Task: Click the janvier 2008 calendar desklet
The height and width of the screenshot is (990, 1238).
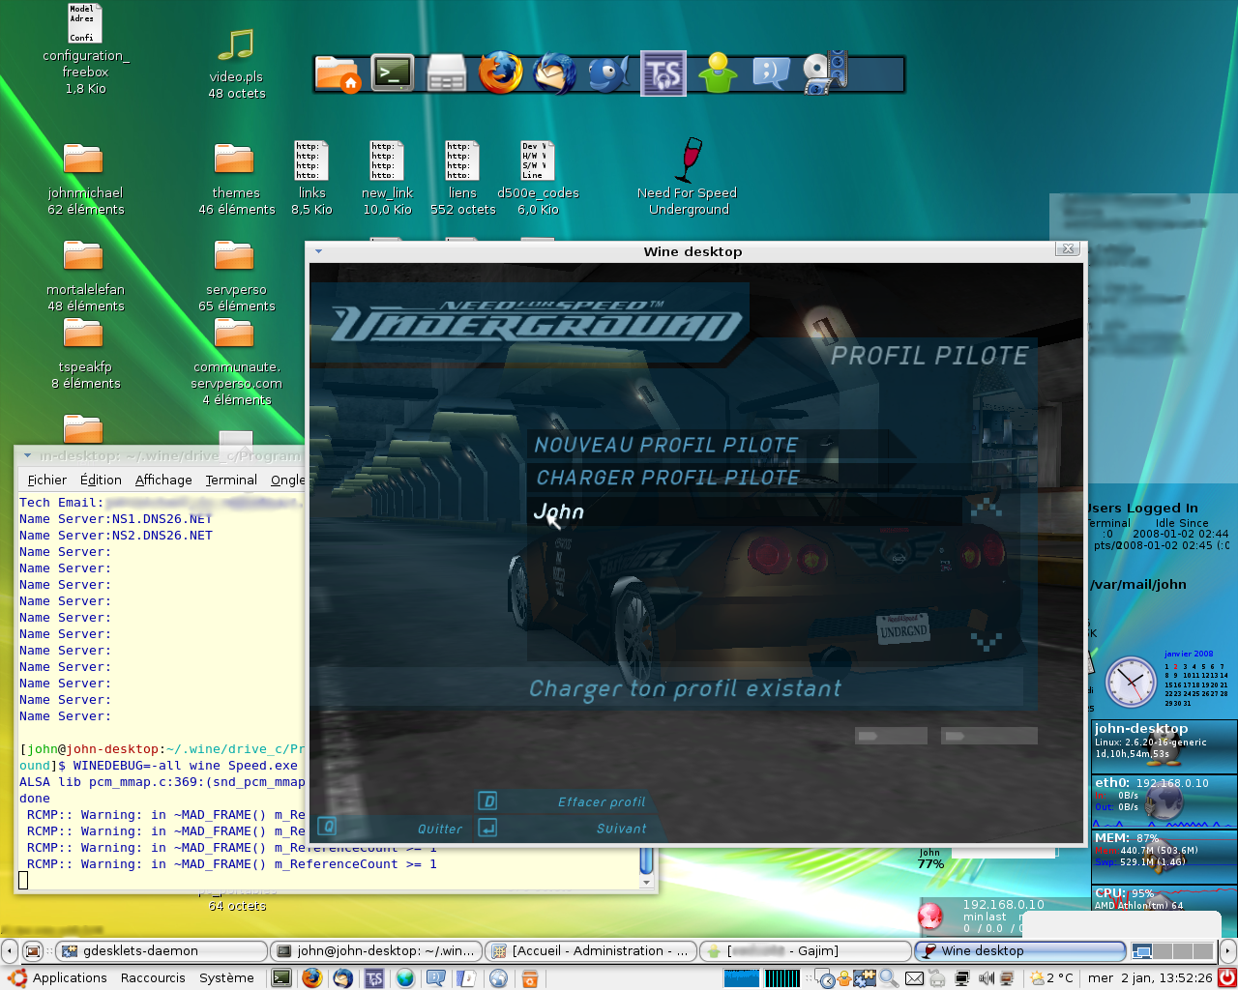Action: pos(1195,680)
